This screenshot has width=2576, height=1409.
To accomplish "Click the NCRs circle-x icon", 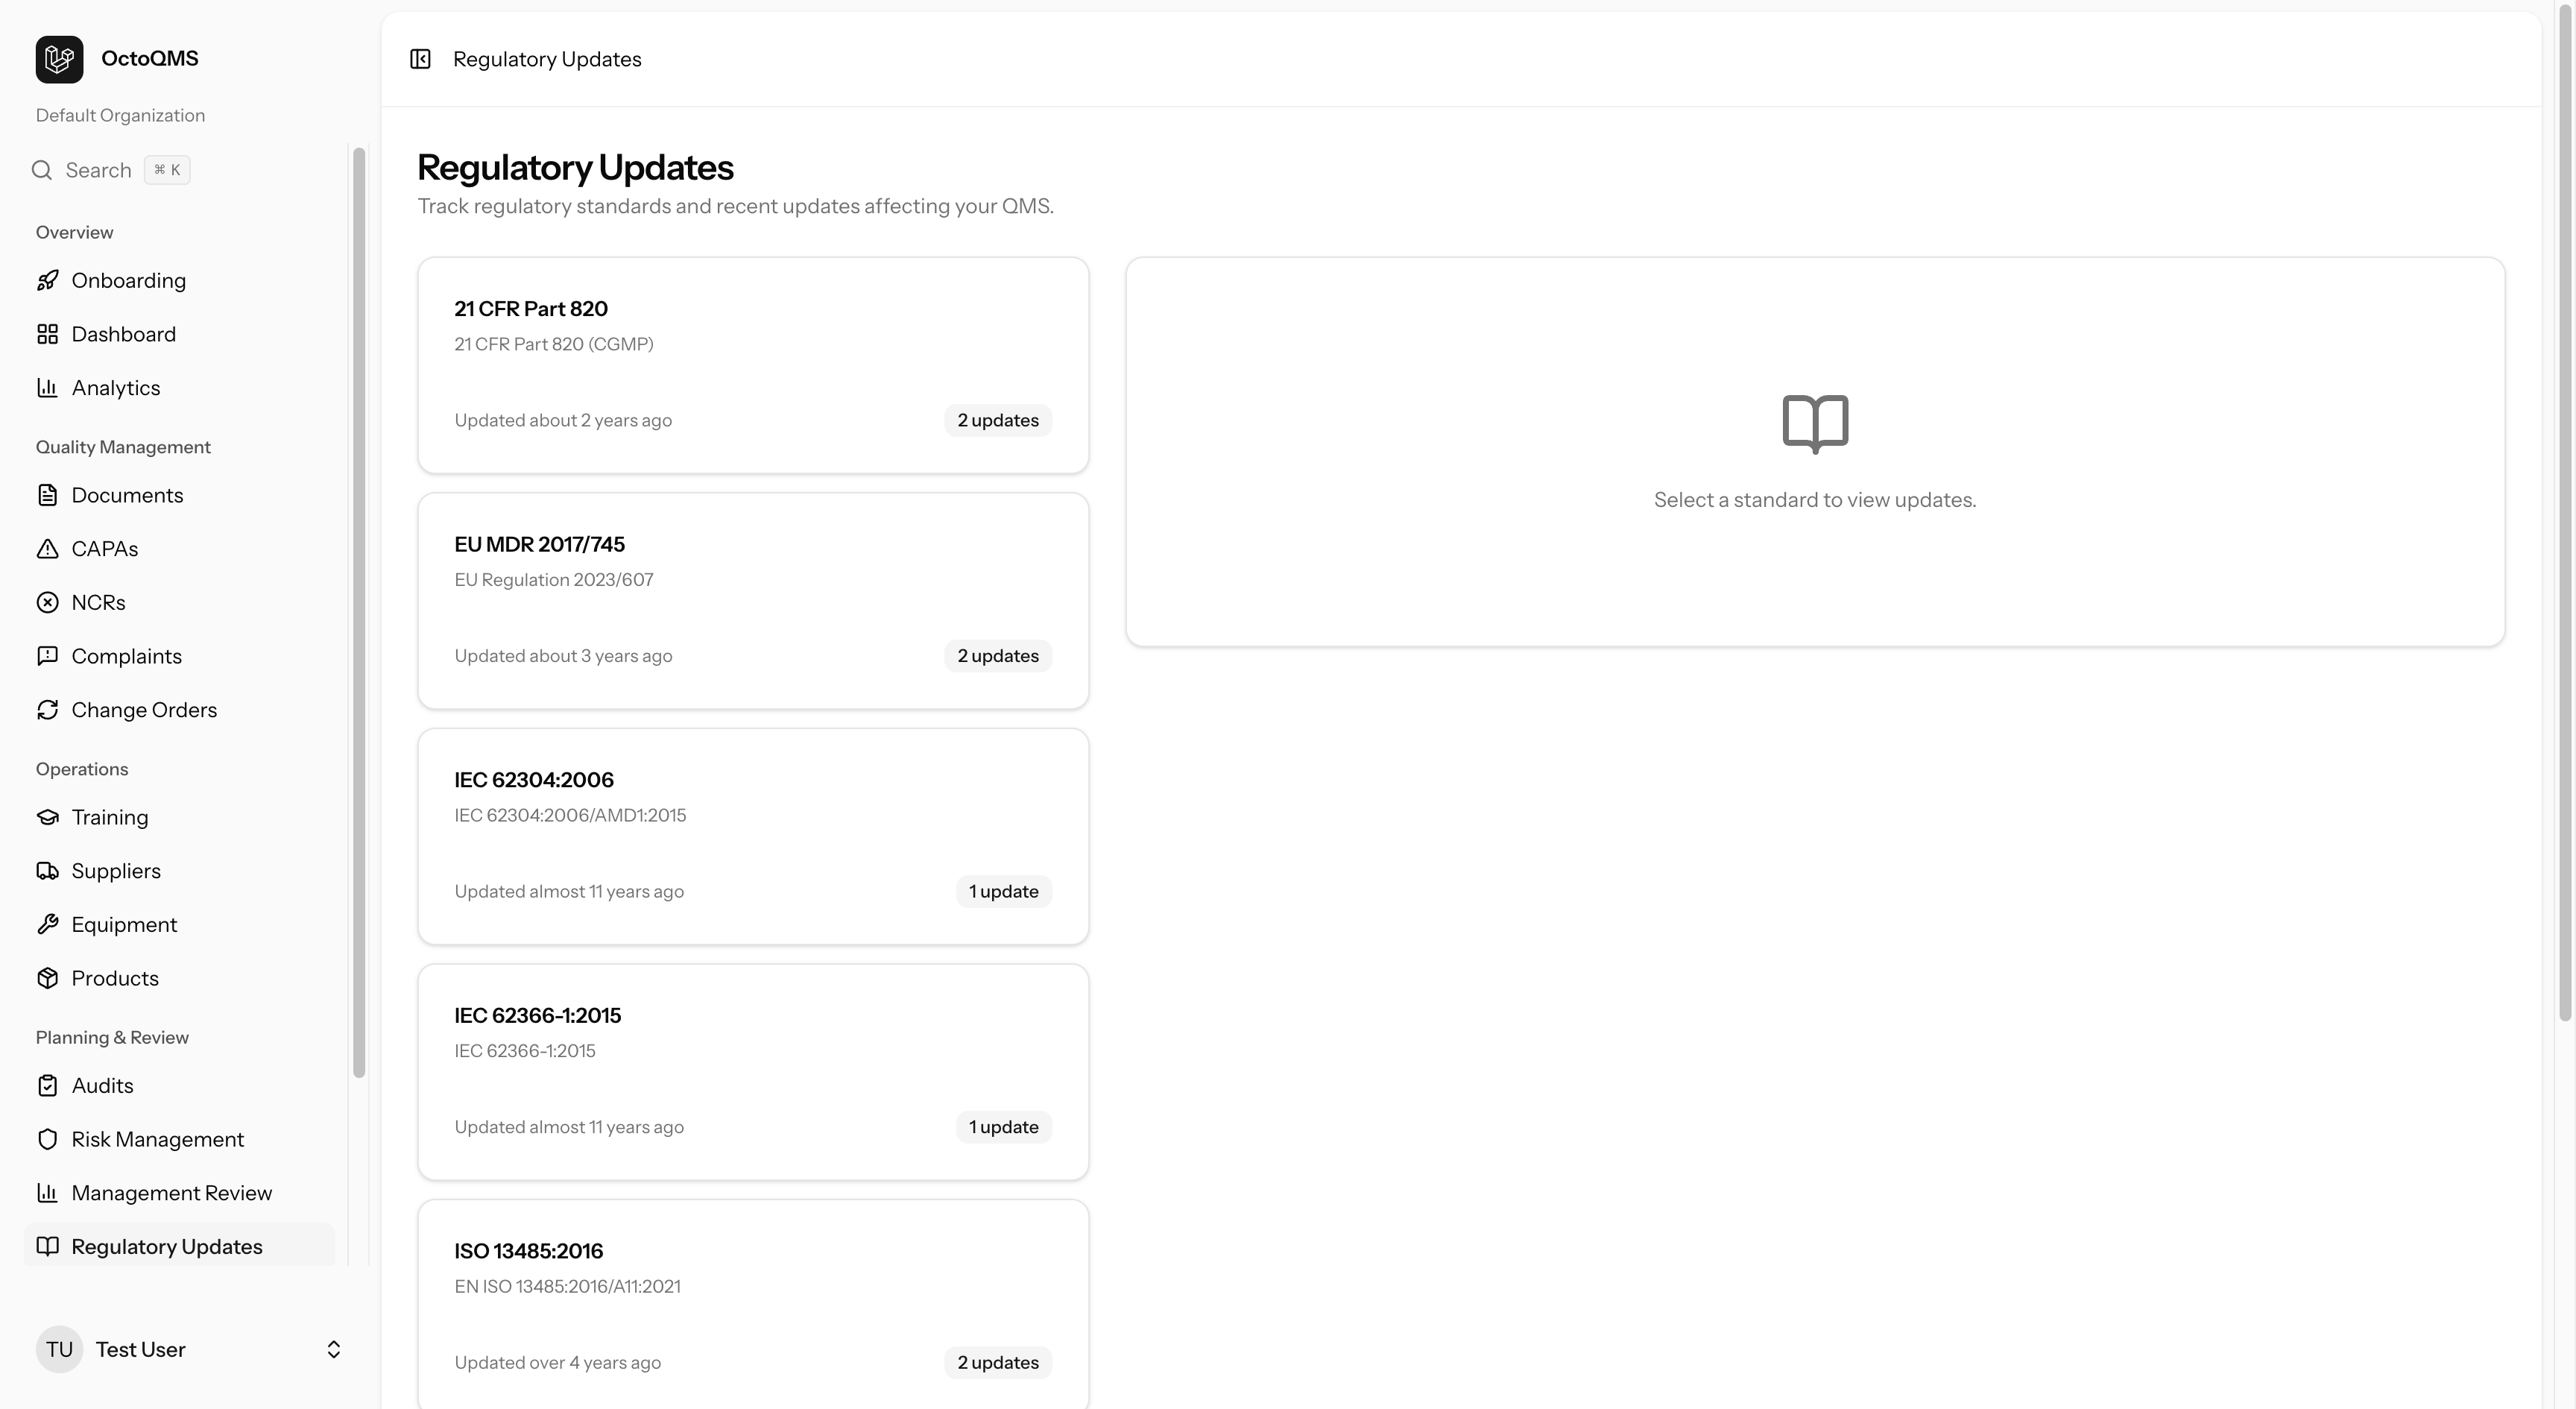I will coord(47,602).
